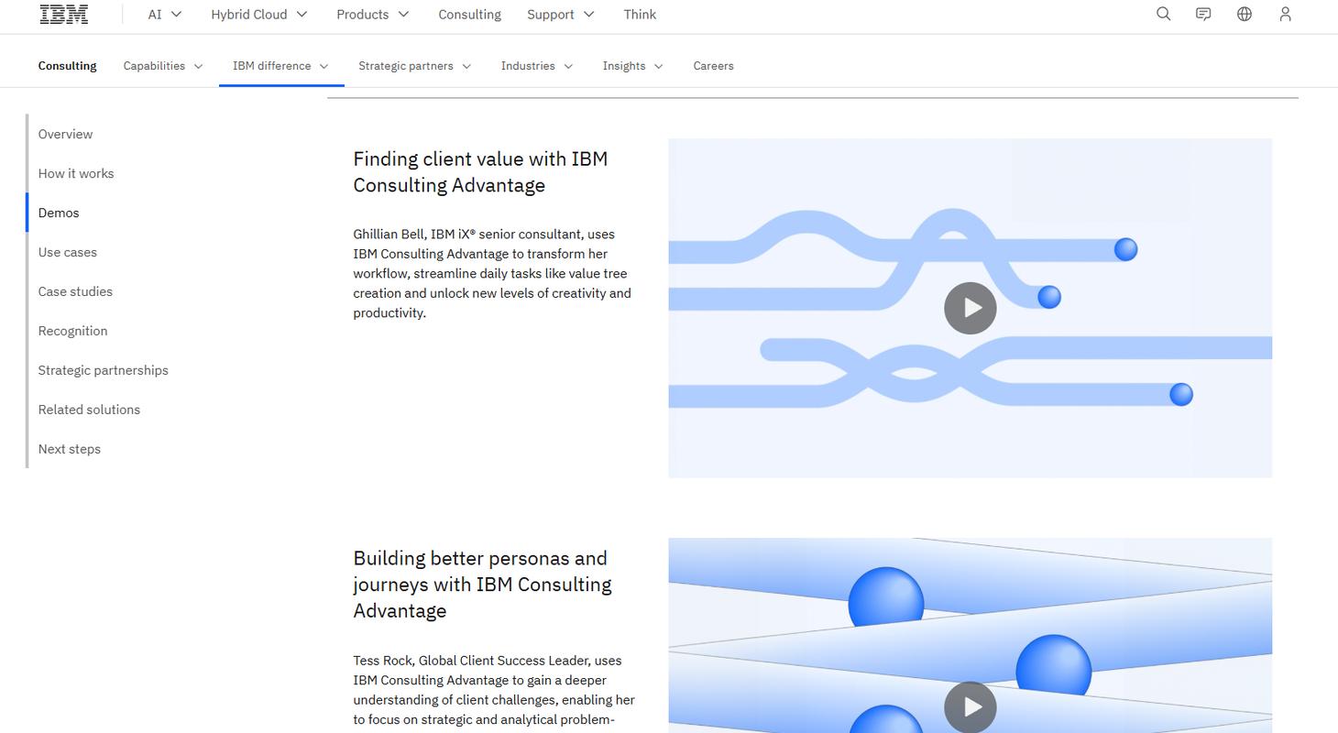Open the IBM difference dropdown

pyautogui.click(x=280, y=66)
